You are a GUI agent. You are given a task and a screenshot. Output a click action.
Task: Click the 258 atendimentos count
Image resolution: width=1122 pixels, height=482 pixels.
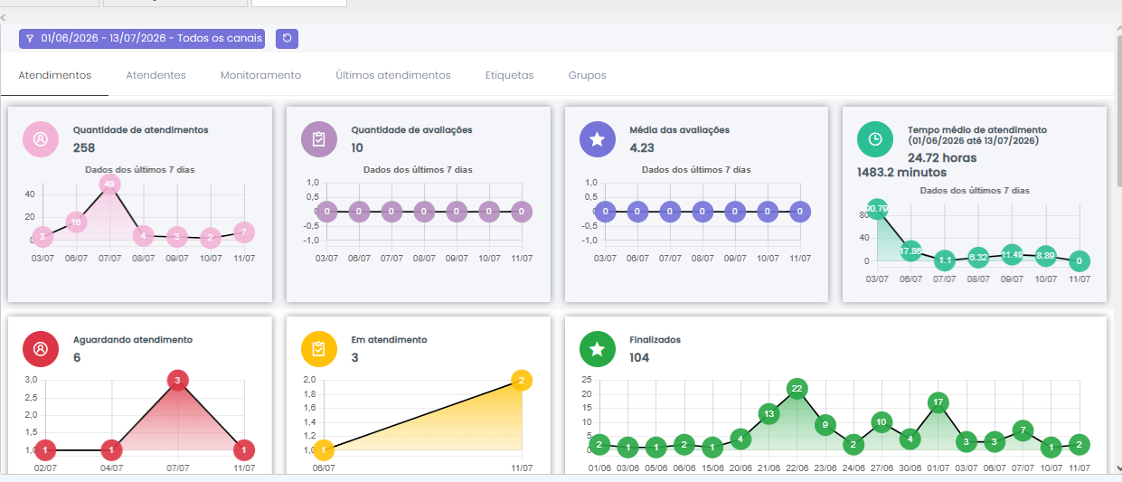pyautogui.click(x=84, y=147)
